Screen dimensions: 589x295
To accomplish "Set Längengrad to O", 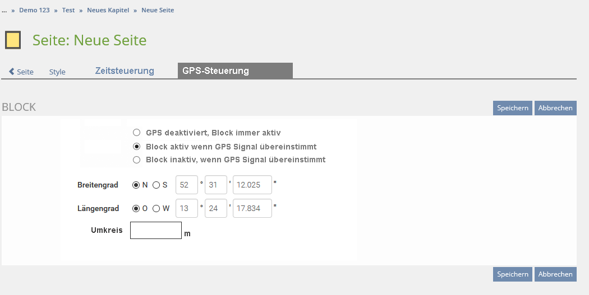I will (136, 208).
